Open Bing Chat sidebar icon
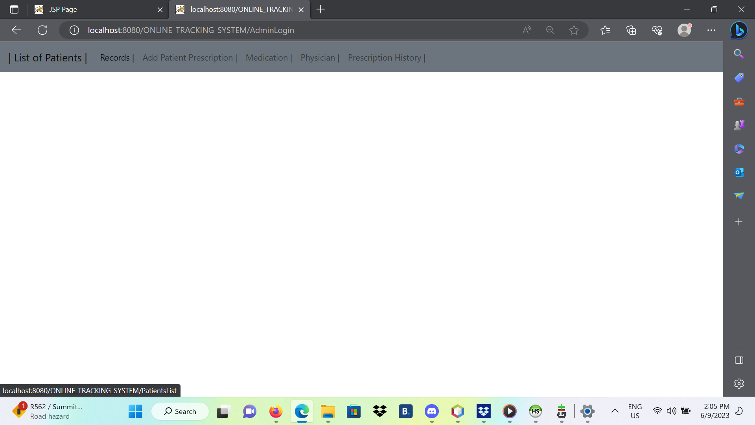 [739, 30]
